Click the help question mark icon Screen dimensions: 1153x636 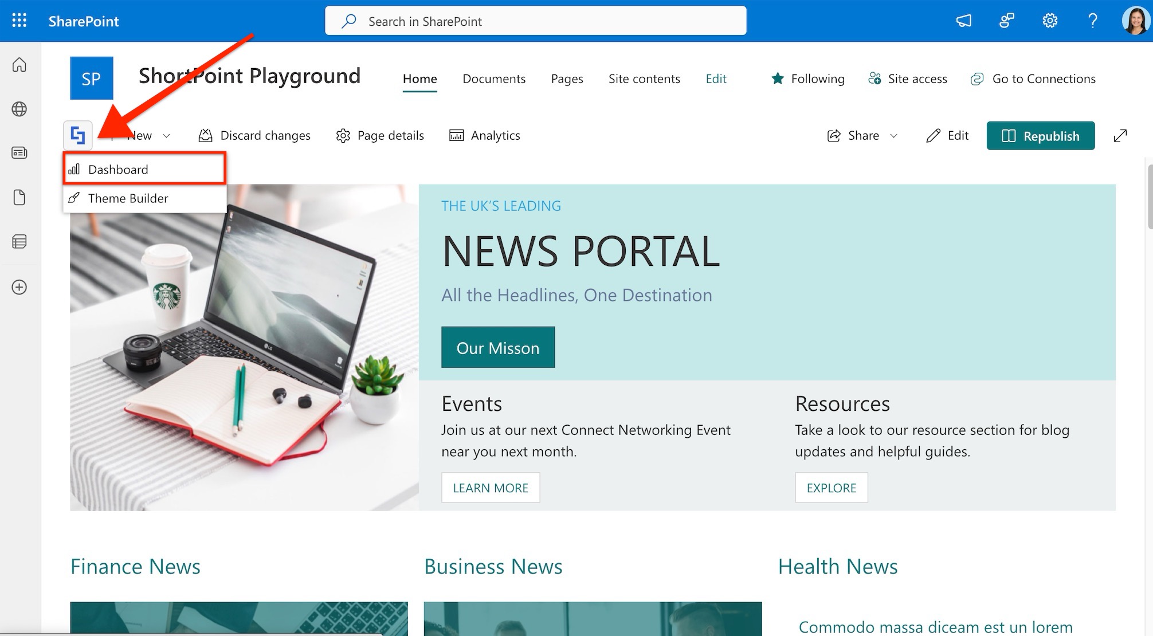tap(1092, 21)
